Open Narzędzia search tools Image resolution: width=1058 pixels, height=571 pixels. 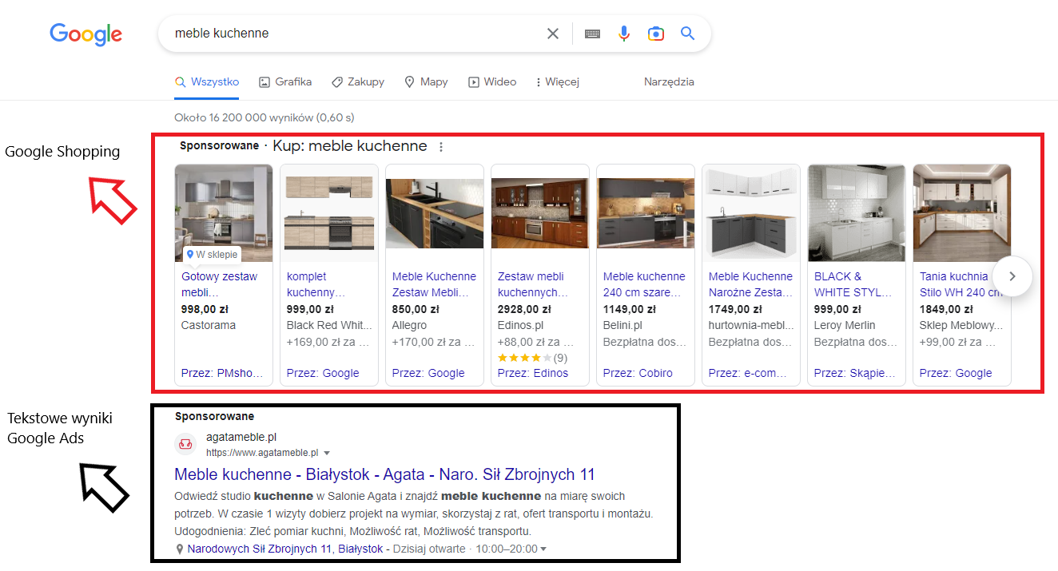(x=669, y=81)
